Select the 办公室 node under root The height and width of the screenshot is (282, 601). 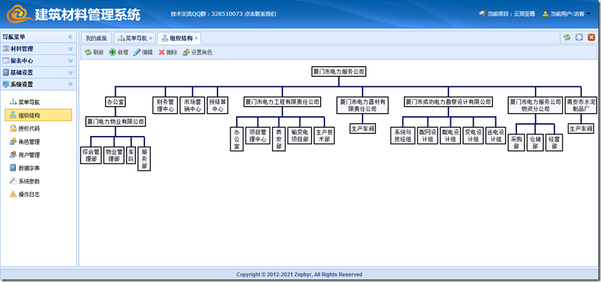pos(115,102)
